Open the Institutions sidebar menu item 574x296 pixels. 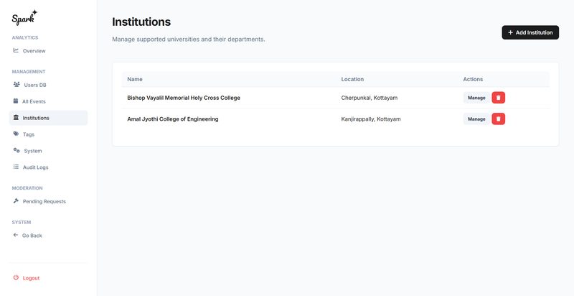point(48,118)
